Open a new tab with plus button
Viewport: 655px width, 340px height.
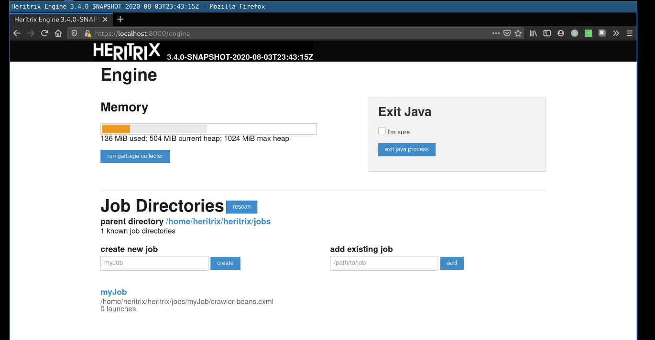(120, 20)
